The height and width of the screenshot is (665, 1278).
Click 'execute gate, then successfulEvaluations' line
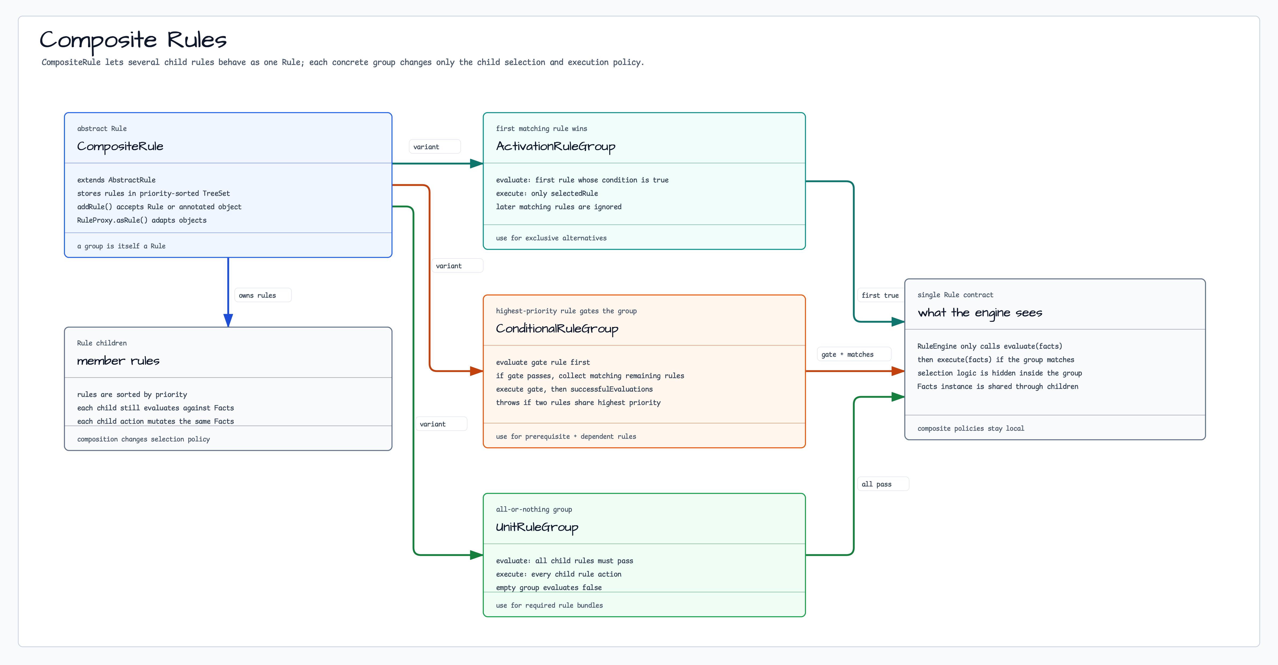[574, 389]
